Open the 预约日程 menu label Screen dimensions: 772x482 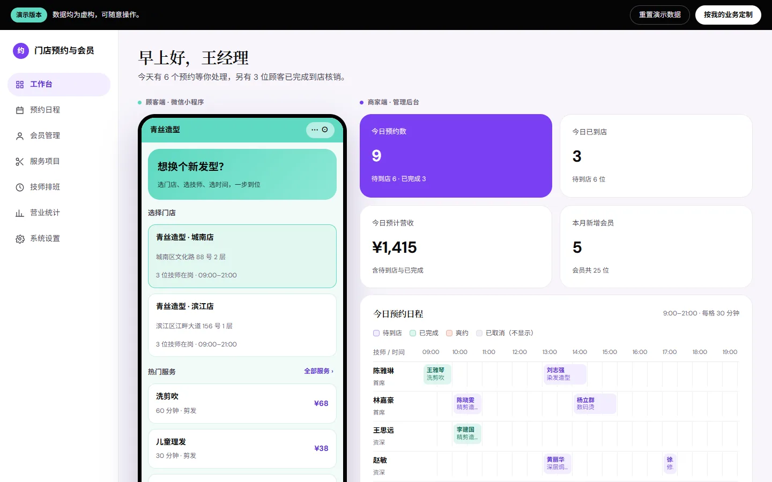point(45,110)
